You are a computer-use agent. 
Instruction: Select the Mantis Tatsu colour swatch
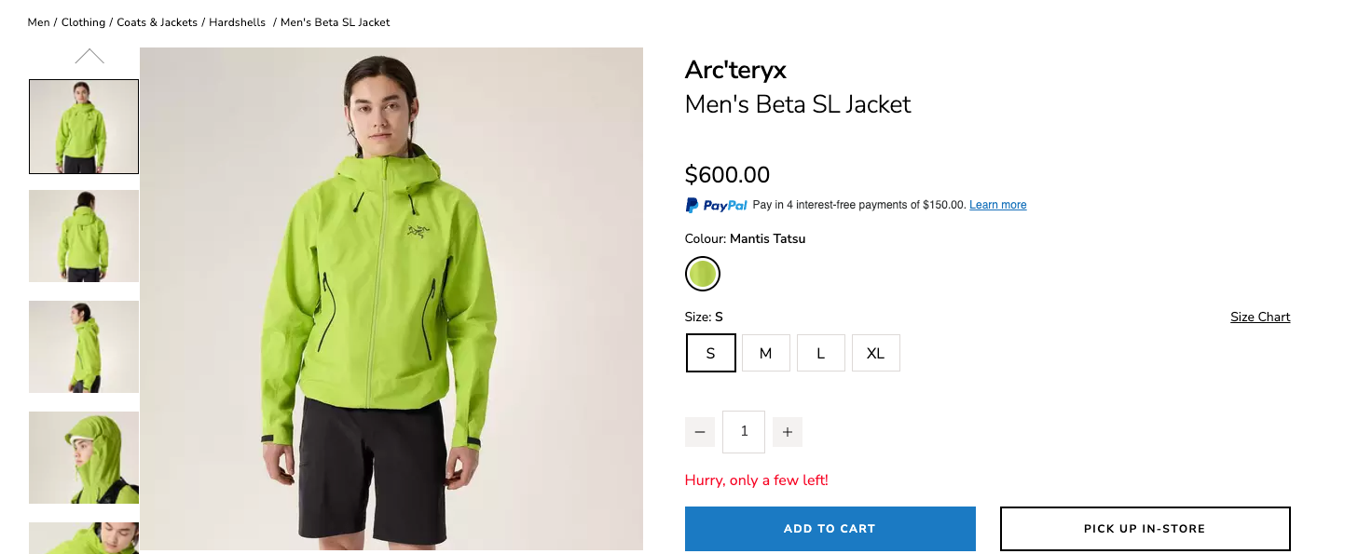pos(703,274)
